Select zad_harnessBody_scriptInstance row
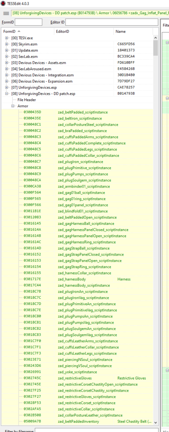Screen dimensions: 169x432 pyautogui.click(x=77, y=286)
